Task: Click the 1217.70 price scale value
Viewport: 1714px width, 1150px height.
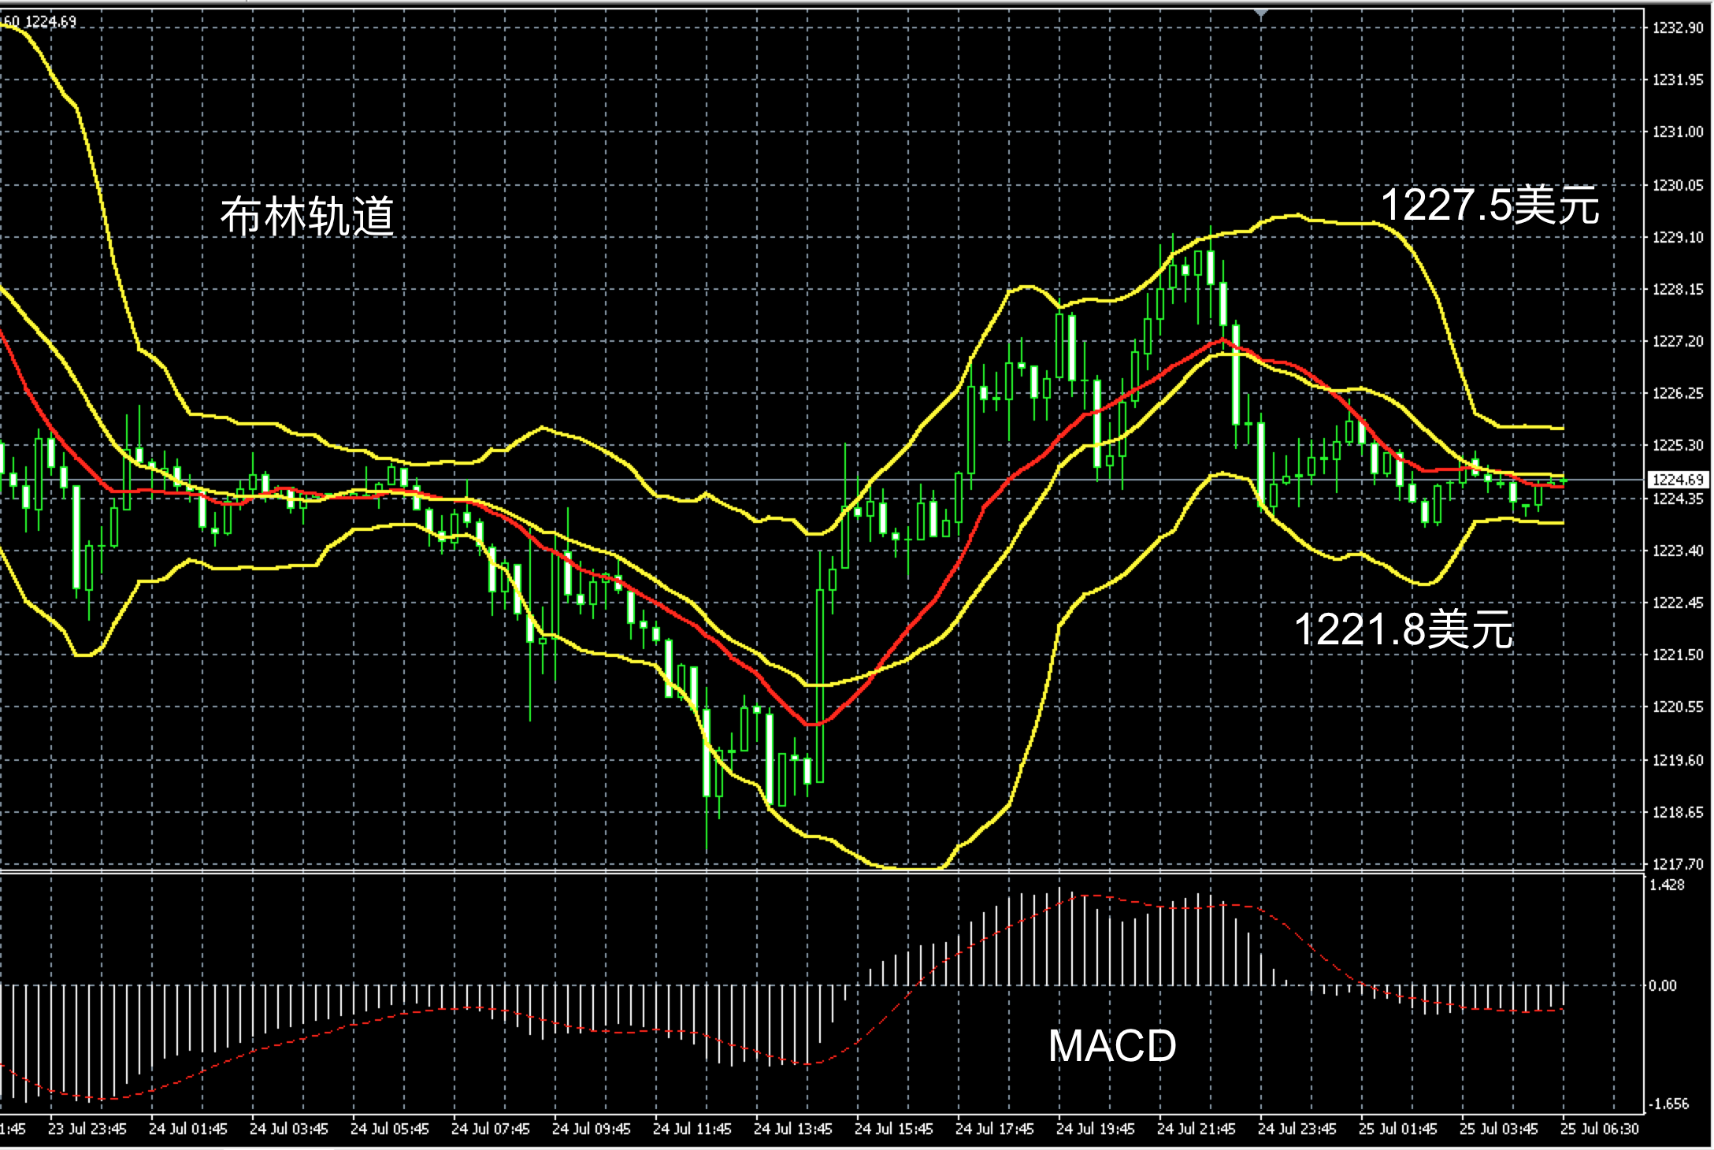Action: pos(1678,864)
